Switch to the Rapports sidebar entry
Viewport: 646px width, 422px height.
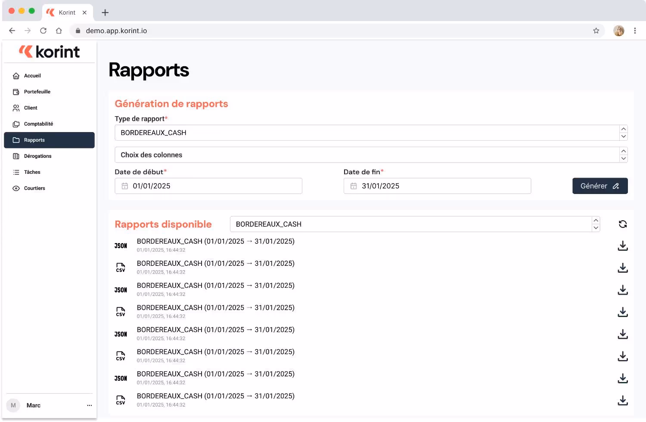click(34, 140)
